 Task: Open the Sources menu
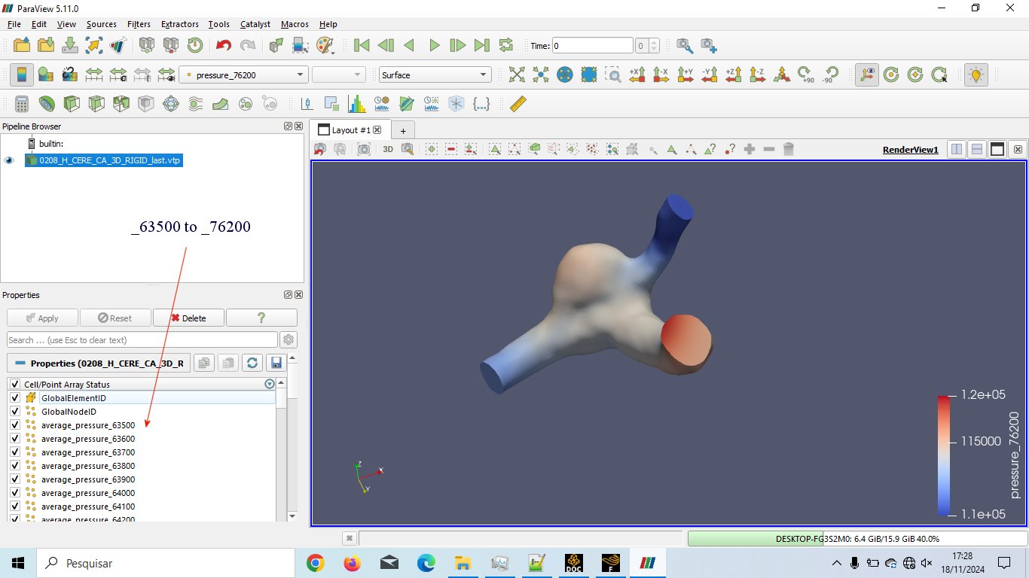point(102,24)
